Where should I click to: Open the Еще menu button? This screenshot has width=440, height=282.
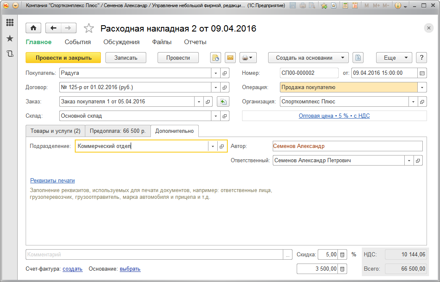(x=394, y=58)
